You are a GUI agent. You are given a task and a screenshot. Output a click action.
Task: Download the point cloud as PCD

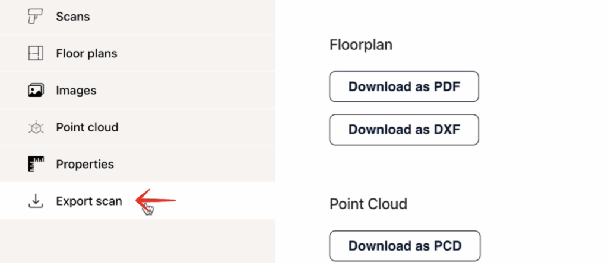404,245
